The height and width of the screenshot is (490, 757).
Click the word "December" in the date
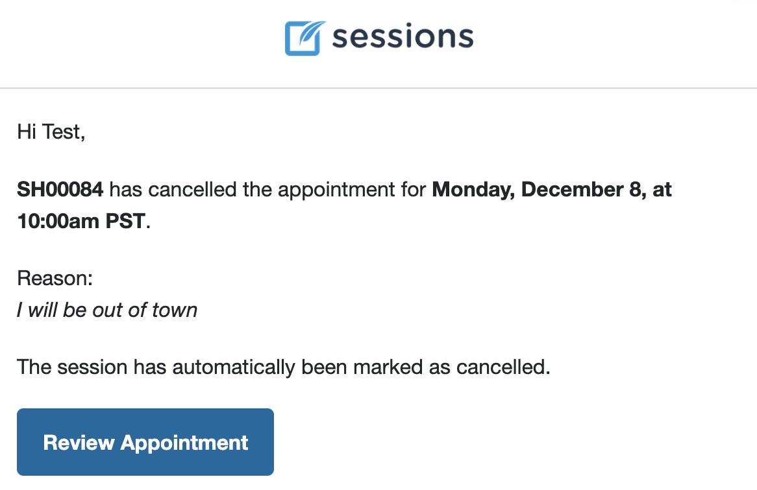[572, 189]
